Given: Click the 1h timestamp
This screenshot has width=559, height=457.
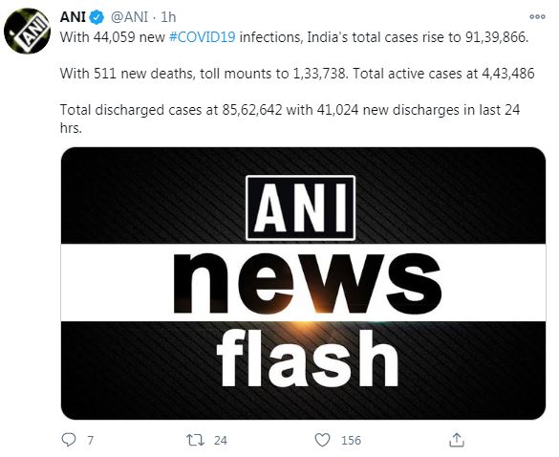Looking at the screenshot, I should coord(168,17).
